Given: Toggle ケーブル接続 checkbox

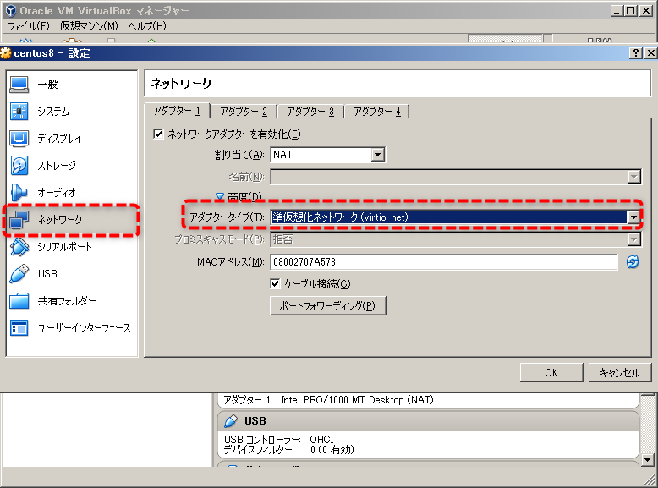Looking at the screenshot, I should [275, 283].
